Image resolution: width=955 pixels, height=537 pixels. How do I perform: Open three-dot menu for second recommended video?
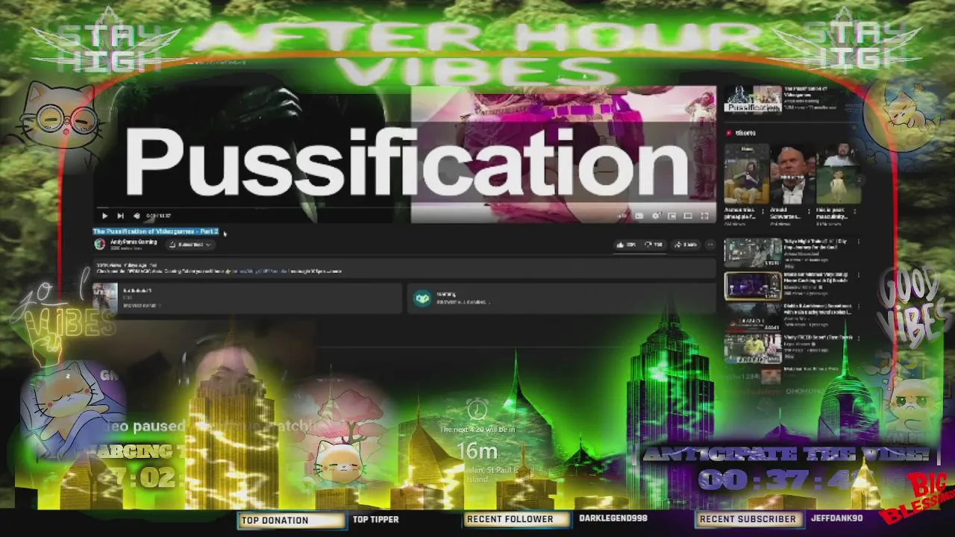[x=858, y=275]
